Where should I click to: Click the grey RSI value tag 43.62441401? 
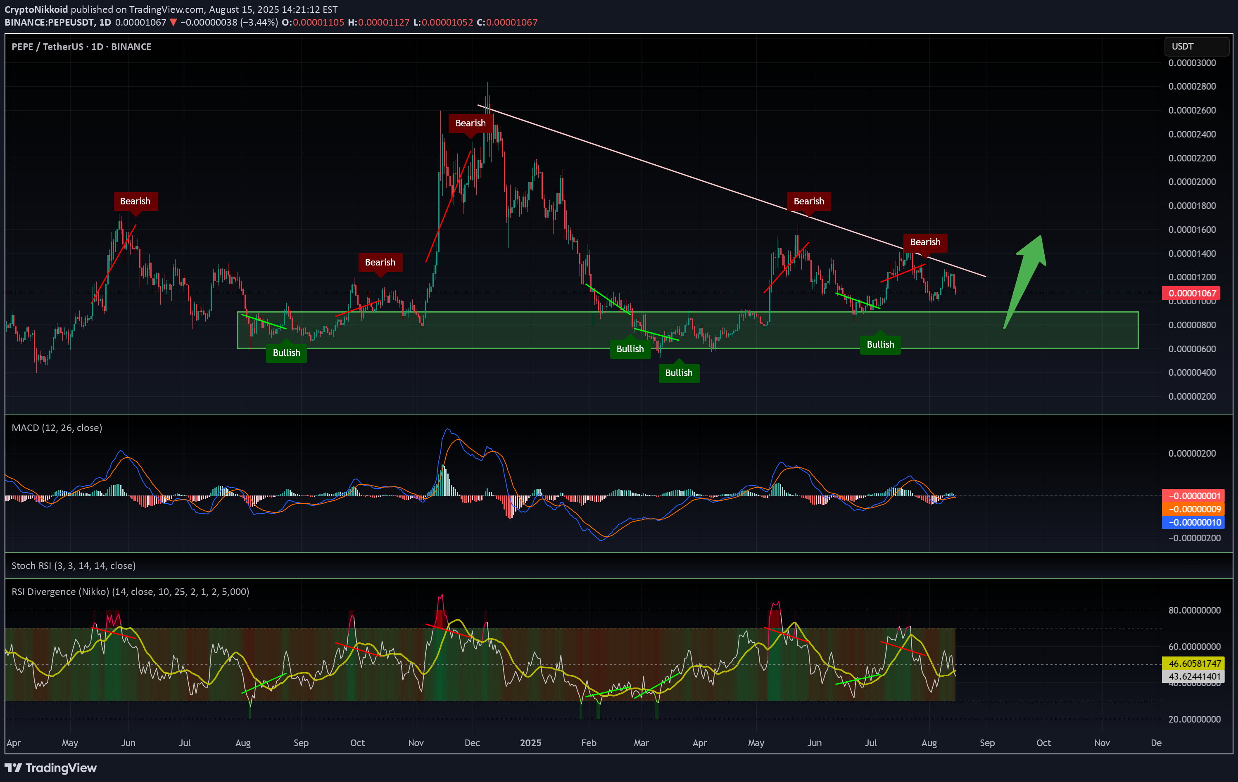1193,676
